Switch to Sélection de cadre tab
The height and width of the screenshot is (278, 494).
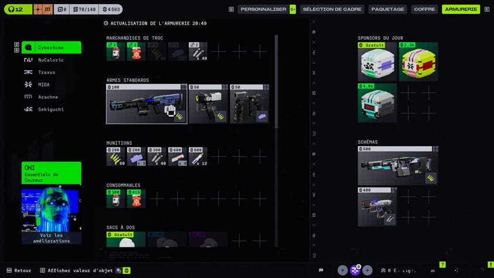332,9
